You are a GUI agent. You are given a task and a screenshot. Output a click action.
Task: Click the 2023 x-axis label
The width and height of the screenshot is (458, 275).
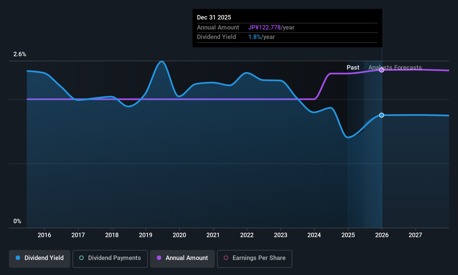281,235
